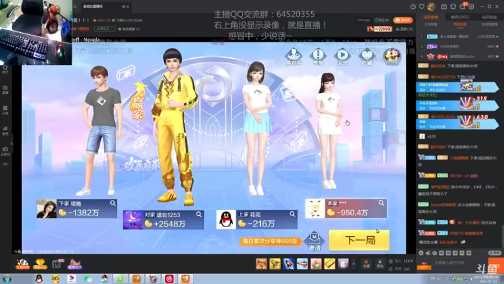Screen dimensions: 504x284
Task: Click the megaphone icon in chat toolbar
Action: [x=428, y=253]
